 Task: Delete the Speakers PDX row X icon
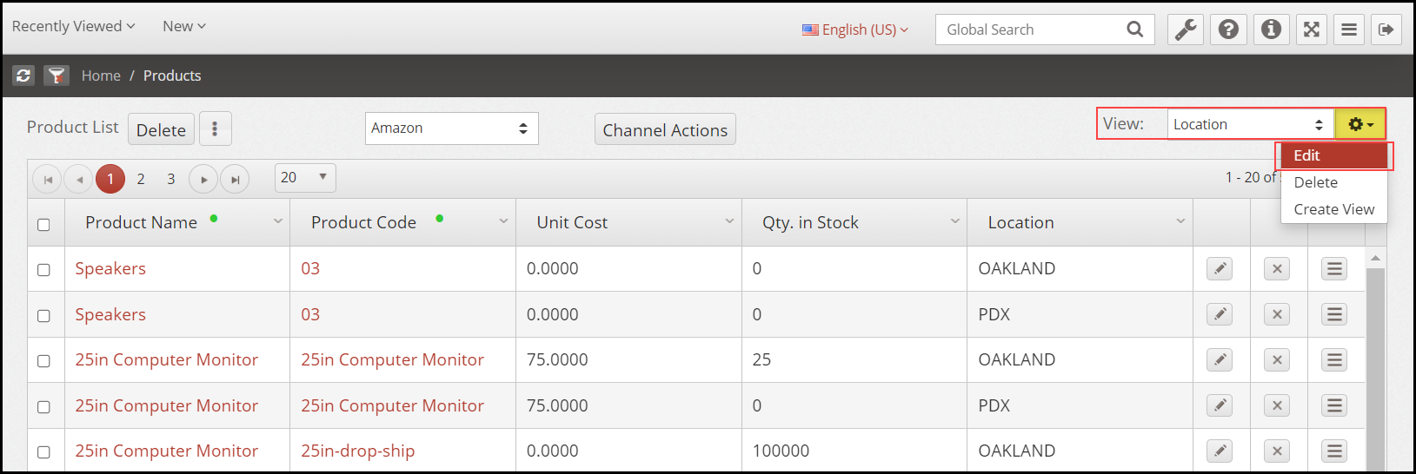1277,314
